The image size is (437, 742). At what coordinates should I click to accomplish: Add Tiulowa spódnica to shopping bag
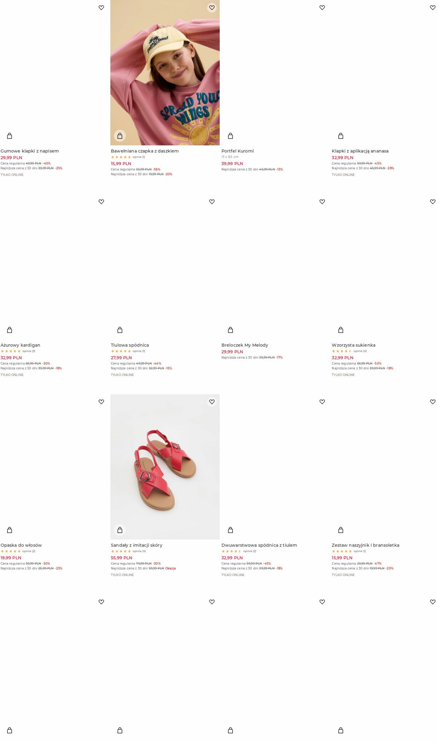tap(120, 330)
